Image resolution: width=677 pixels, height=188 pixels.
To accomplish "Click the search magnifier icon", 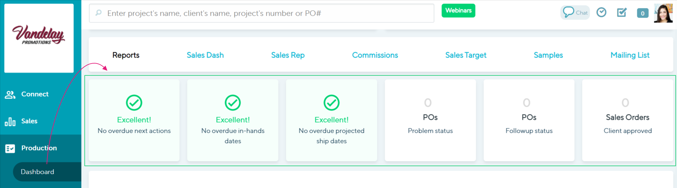I will (x=99, y=13).
